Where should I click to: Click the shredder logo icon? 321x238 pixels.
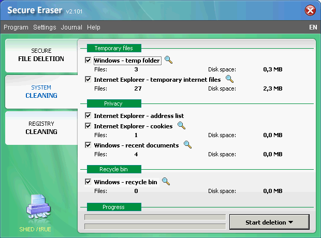[x=38, y=206]
